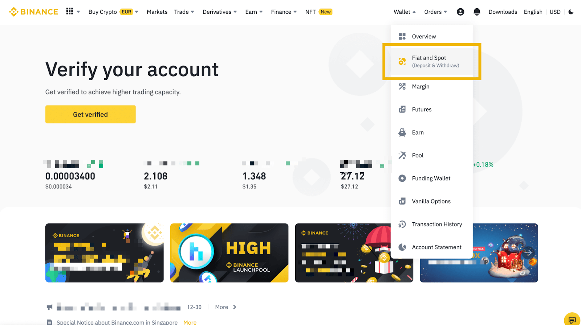The image size is (581, 325).
Task: Click the Get verified button
Action: pyautogui.click(x=90, y=114)
